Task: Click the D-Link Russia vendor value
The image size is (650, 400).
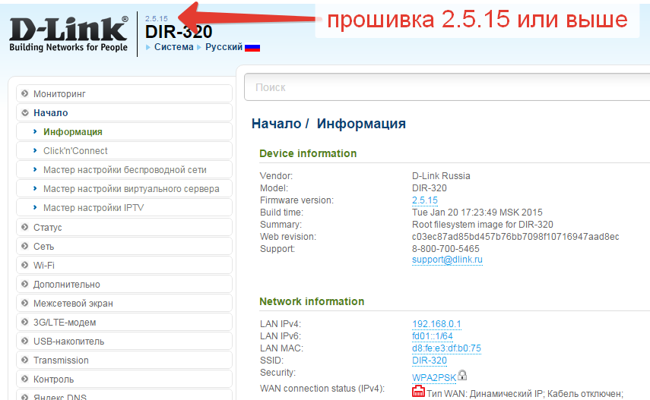Action: pyautogui.click(x=441, y=176)
